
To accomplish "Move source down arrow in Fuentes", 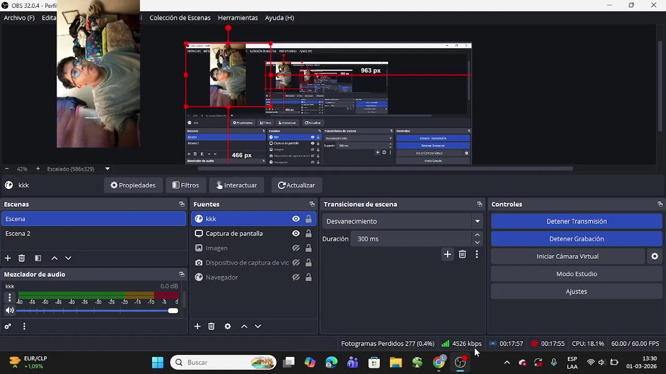I will tap(258, 326).
